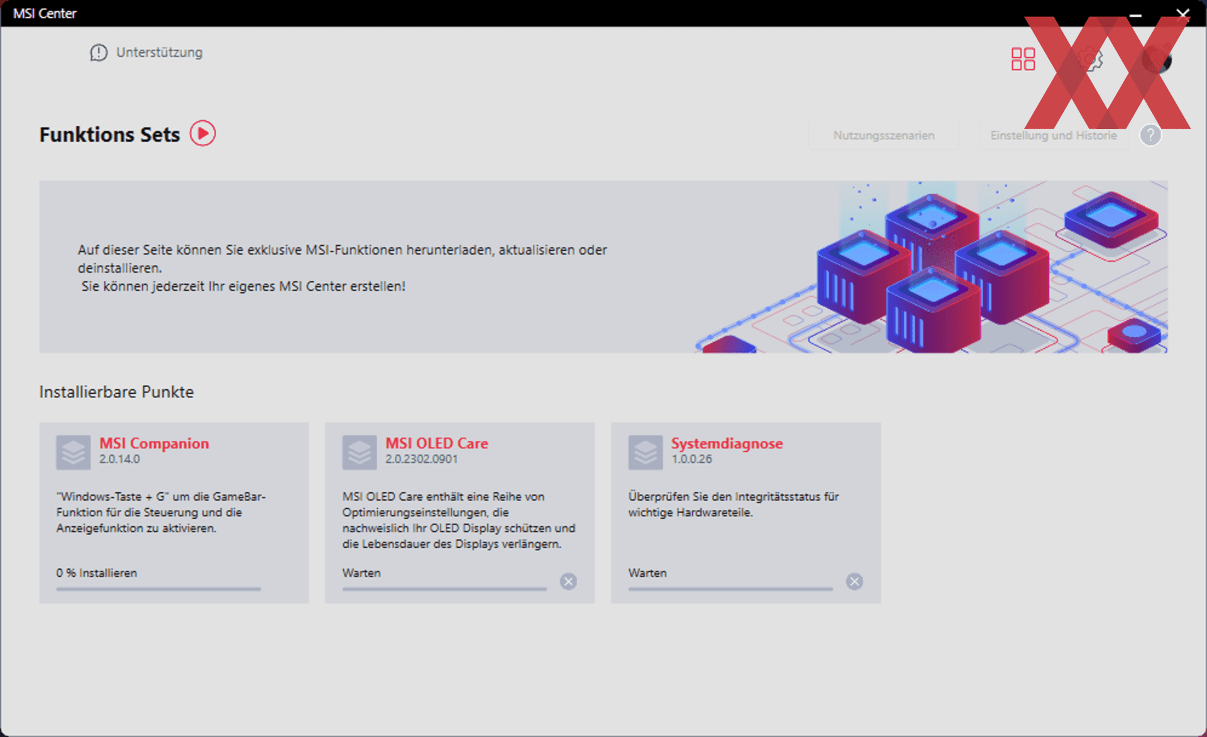Image resolution: width=1207 pixels, height=737 pixels.
Task: Click the Systemdiagnose layers icon
Action: pyautogui.click(x=646, y=452)
